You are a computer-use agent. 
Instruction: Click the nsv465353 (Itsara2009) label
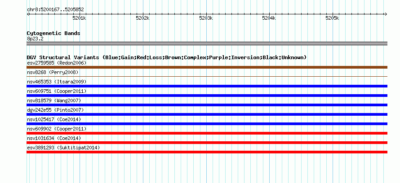click(57, 82)
